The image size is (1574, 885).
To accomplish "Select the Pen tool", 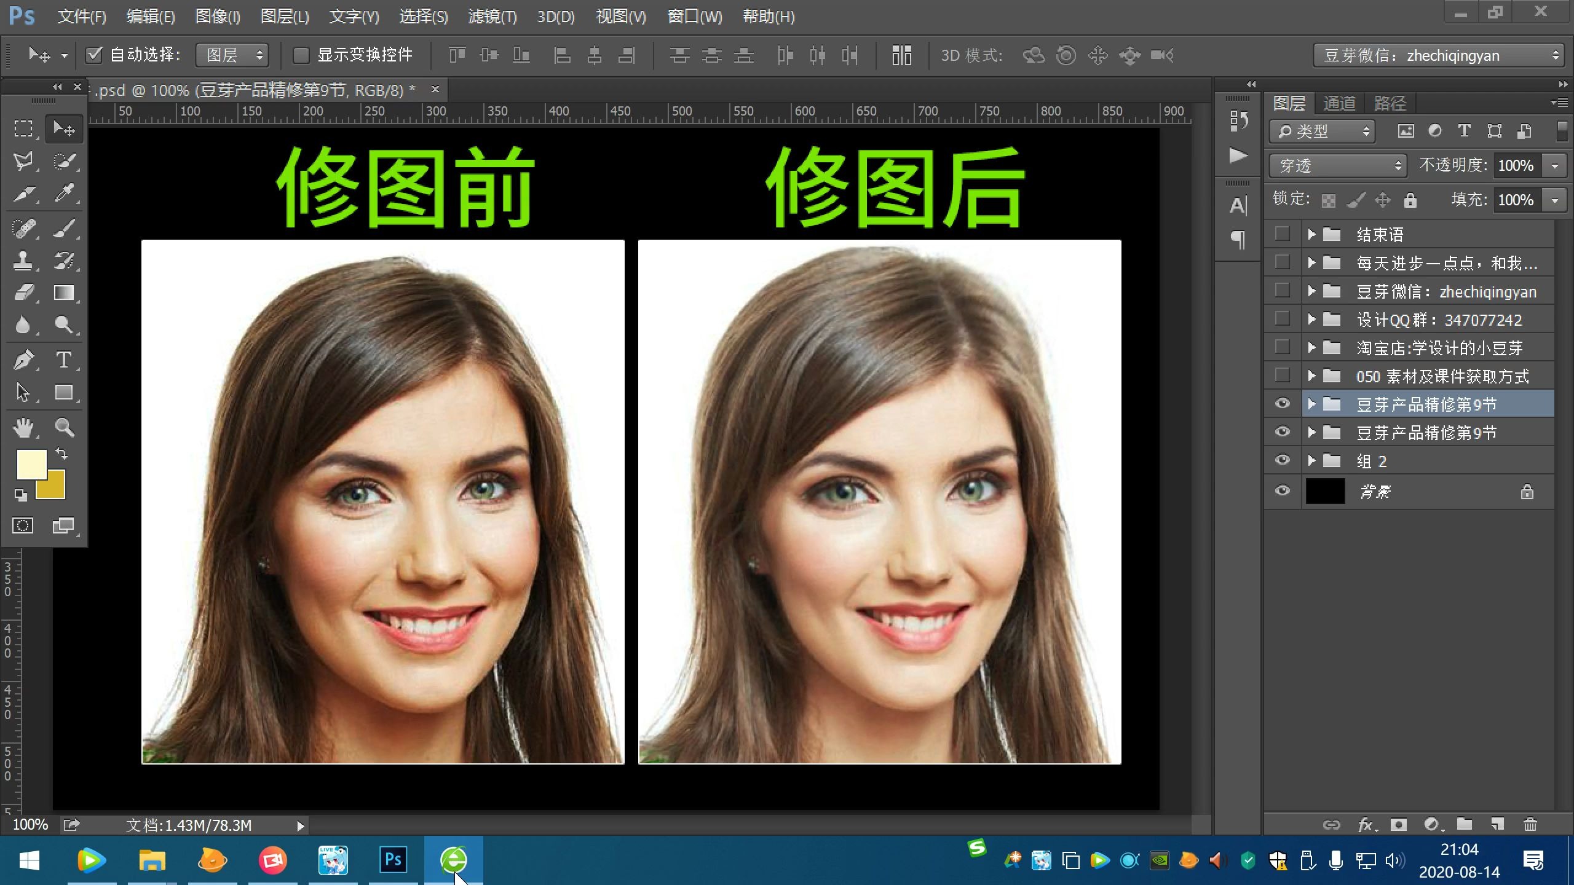I will [x=23, y=360].
